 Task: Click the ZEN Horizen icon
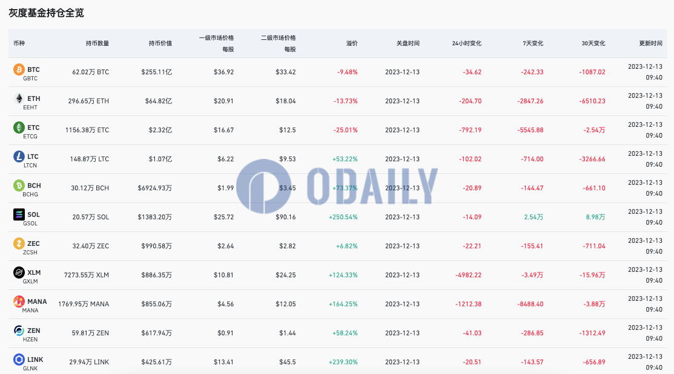pos(19,330)
